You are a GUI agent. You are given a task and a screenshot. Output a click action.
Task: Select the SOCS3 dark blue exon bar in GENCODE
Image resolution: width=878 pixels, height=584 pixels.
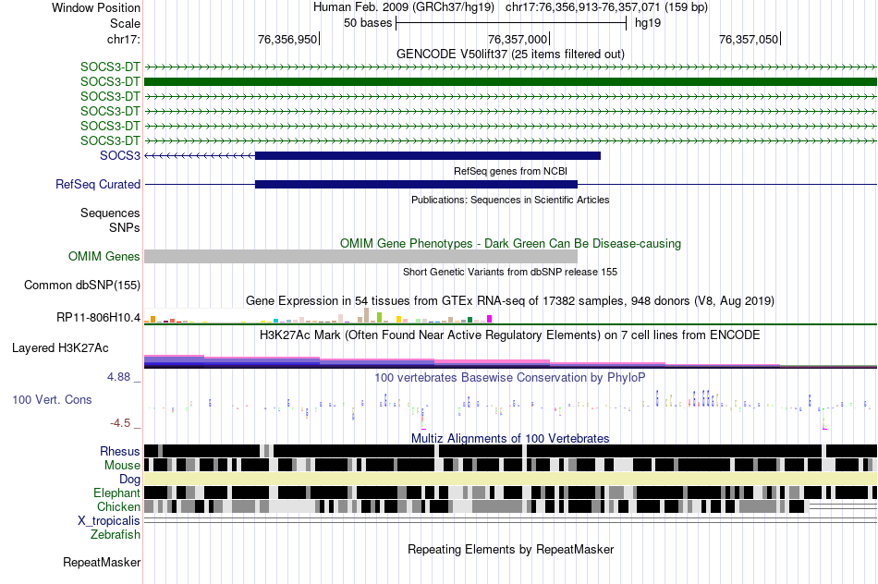pyautogui.click(x=428, y=155)
